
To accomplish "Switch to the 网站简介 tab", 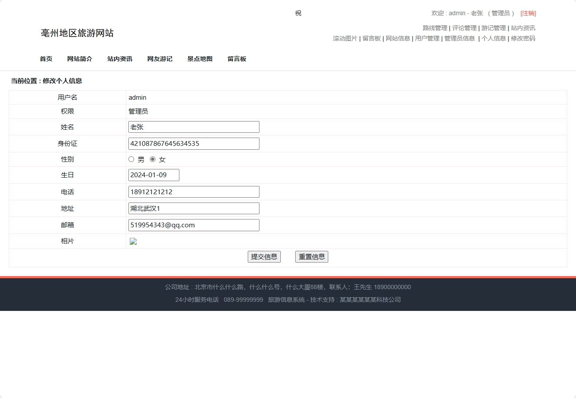I will click(80, 59).
